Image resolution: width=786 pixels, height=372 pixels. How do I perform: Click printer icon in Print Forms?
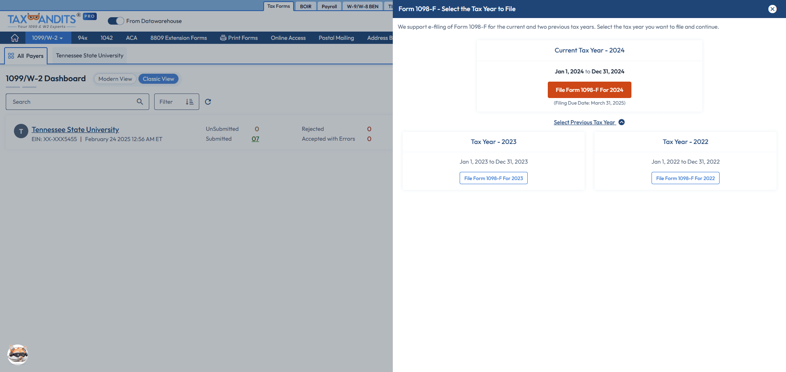click(x=223, y=38)
